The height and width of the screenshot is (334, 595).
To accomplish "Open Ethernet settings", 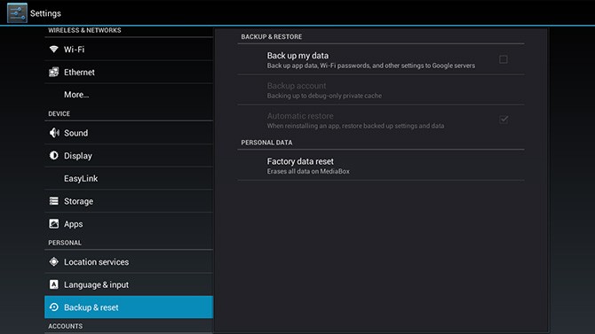I will pyautogui.click(x=129, y=72).
